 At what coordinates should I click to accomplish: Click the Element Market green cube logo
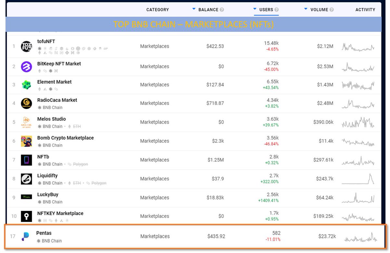point(26,85)
